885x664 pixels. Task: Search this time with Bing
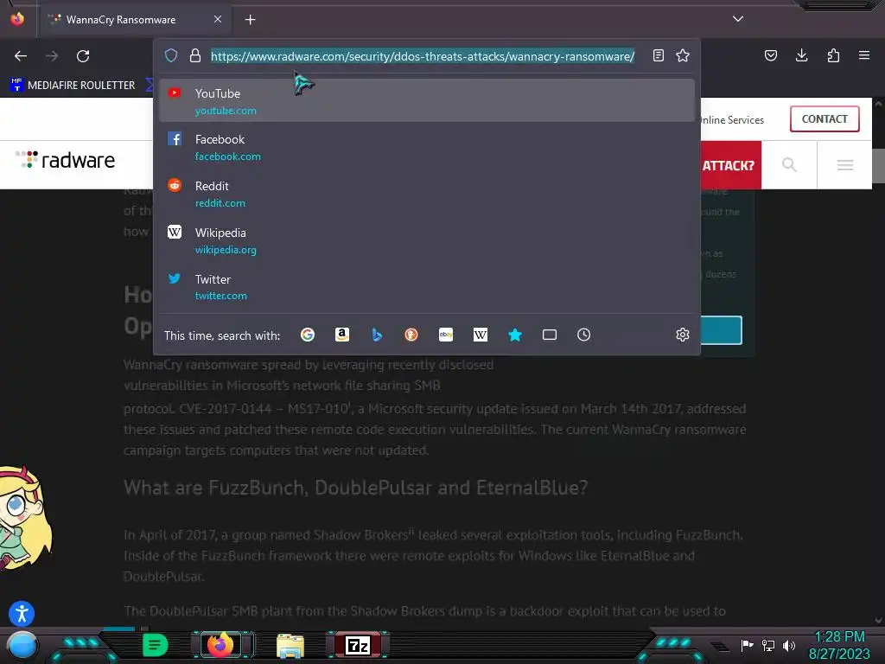coord(377,335)
